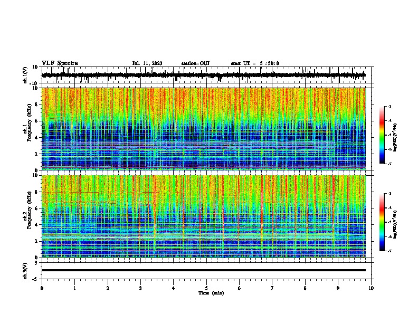Click the "Time (min)" x-axis label
Image resolution: width=418 pixels, height=323 pixels.
[211, 293]
